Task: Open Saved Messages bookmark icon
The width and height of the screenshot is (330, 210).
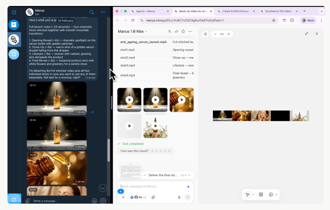Action: [x=14, y=54]
